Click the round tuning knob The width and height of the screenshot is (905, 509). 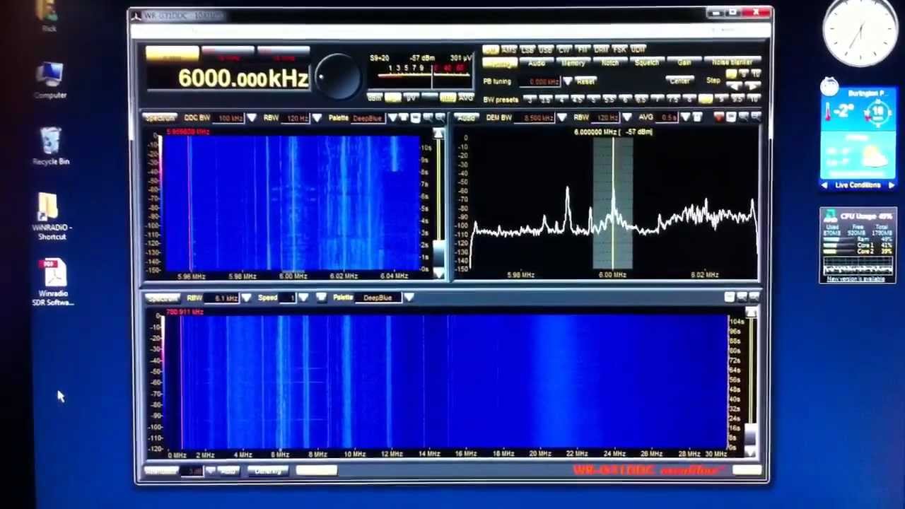(x=338, y=76)
